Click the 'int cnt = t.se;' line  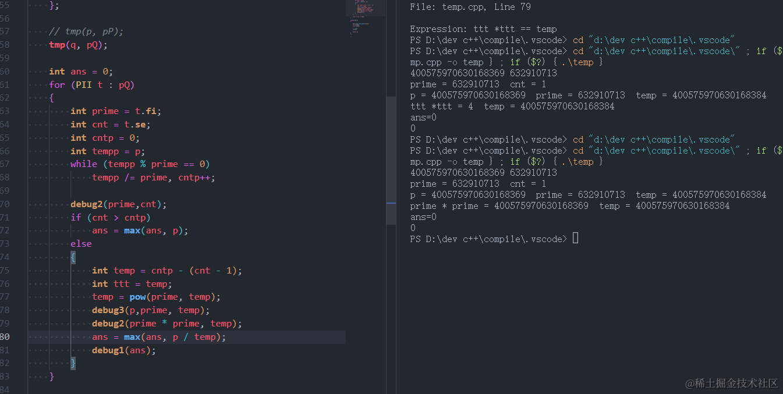pyautogui.click(x=111, y=124)
